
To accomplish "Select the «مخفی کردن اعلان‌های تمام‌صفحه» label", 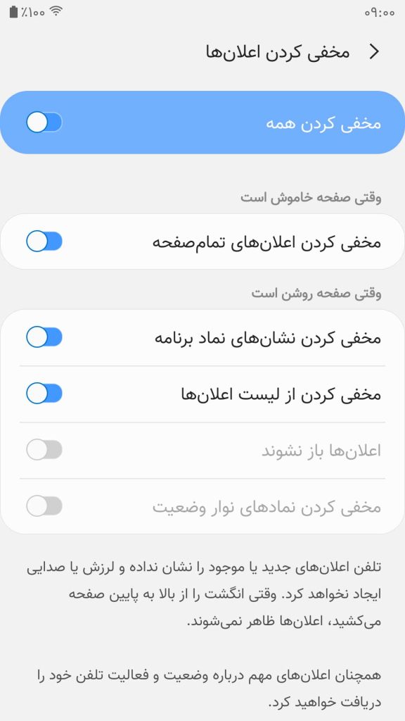I will tap(267, 241).
